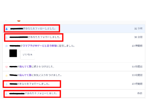Click the 38 分前 timestamp
The width and height of the screenshot is (146, 110).
pyautogui.click(x=138, y=37)
